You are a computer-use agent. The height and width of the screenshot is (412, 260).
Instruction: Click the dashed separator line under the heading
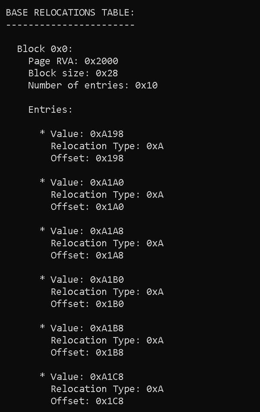(x=70, y=25)
